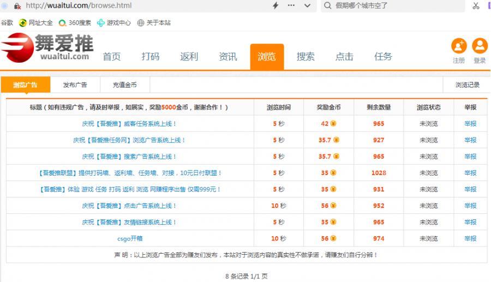Open the three-dot menu in address bar
491x282 pixels.
click(291, 5)
